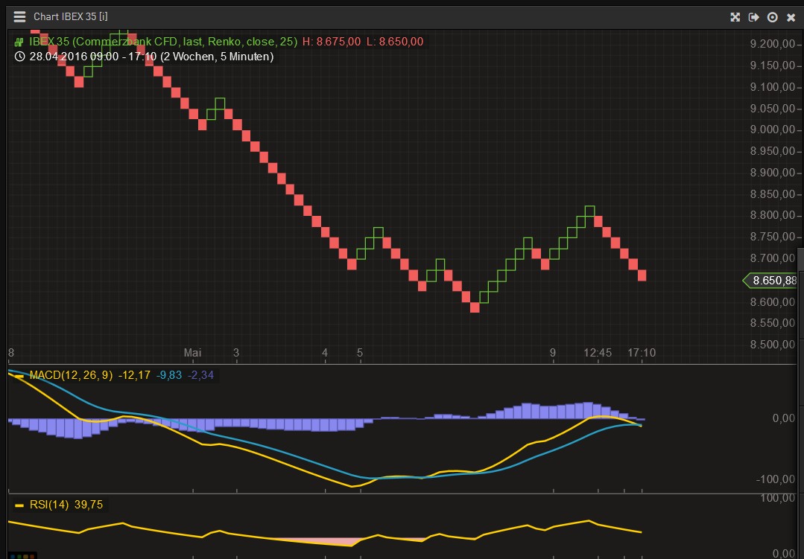This screenshot has width=804, height=559.
Task: Click the fullscreen expand icon in header
Action: pos(735,17)
